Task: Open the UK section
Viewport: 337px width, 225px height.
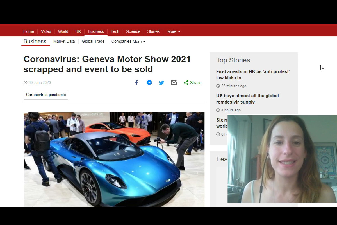Action: point(78,31)
